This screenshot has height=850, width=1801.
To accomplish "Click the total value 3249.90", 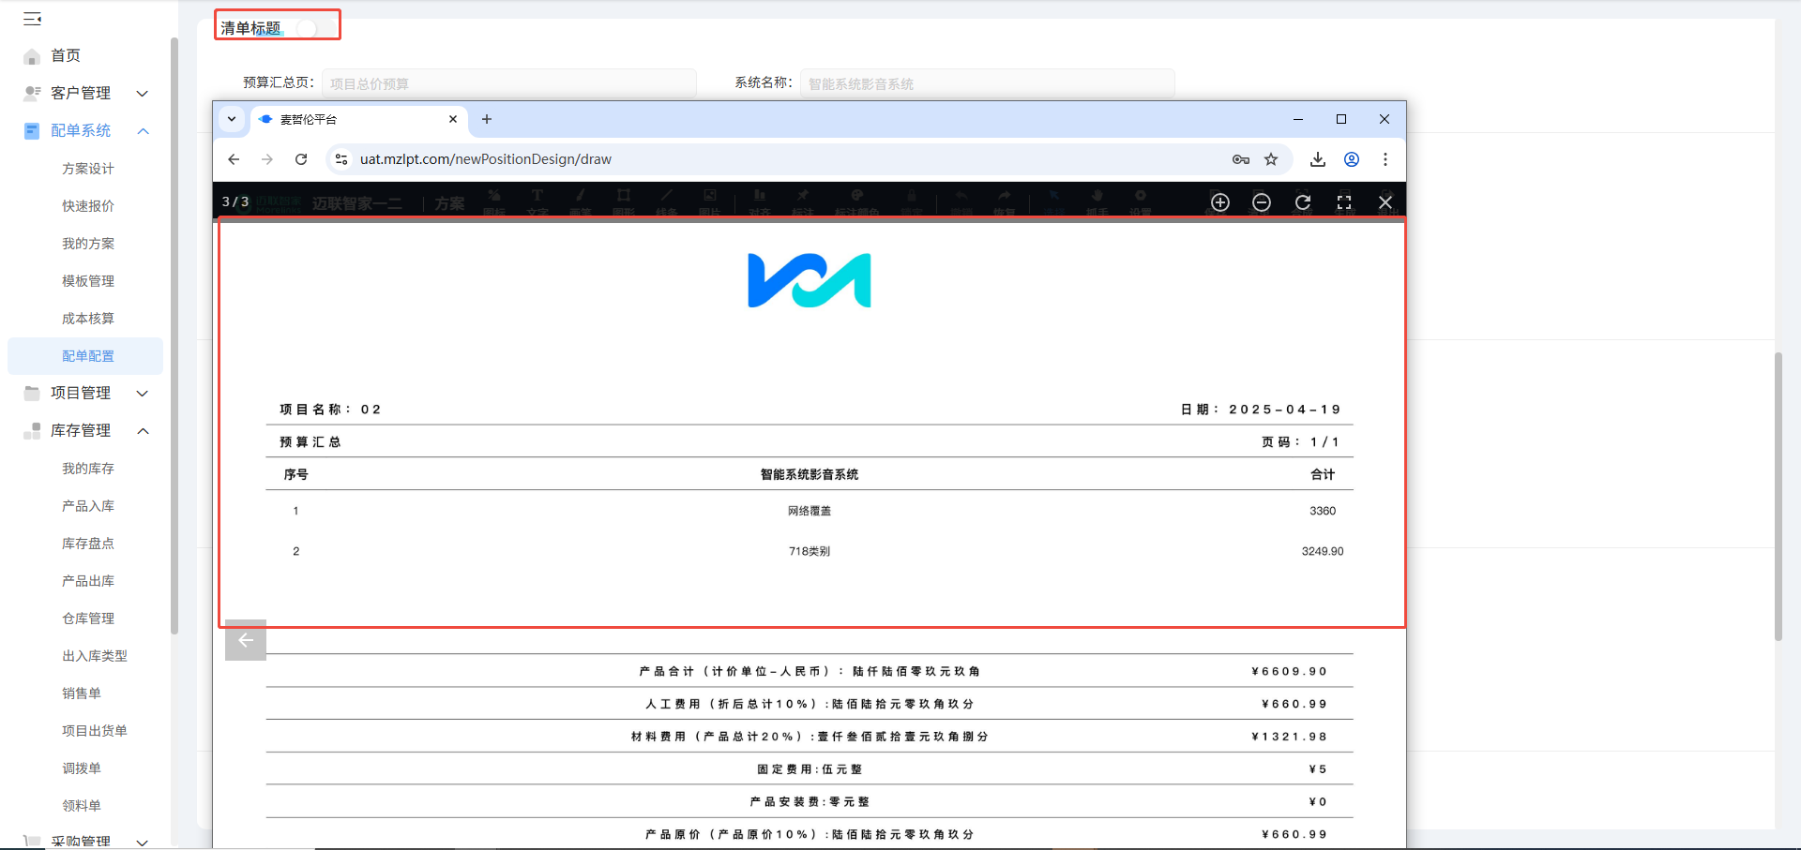I will (x=1323, y=551).
